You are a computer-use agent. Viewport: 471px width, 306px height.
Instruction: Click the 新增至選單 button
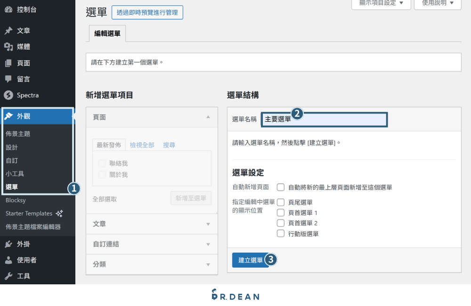click(x=191, y=198)
